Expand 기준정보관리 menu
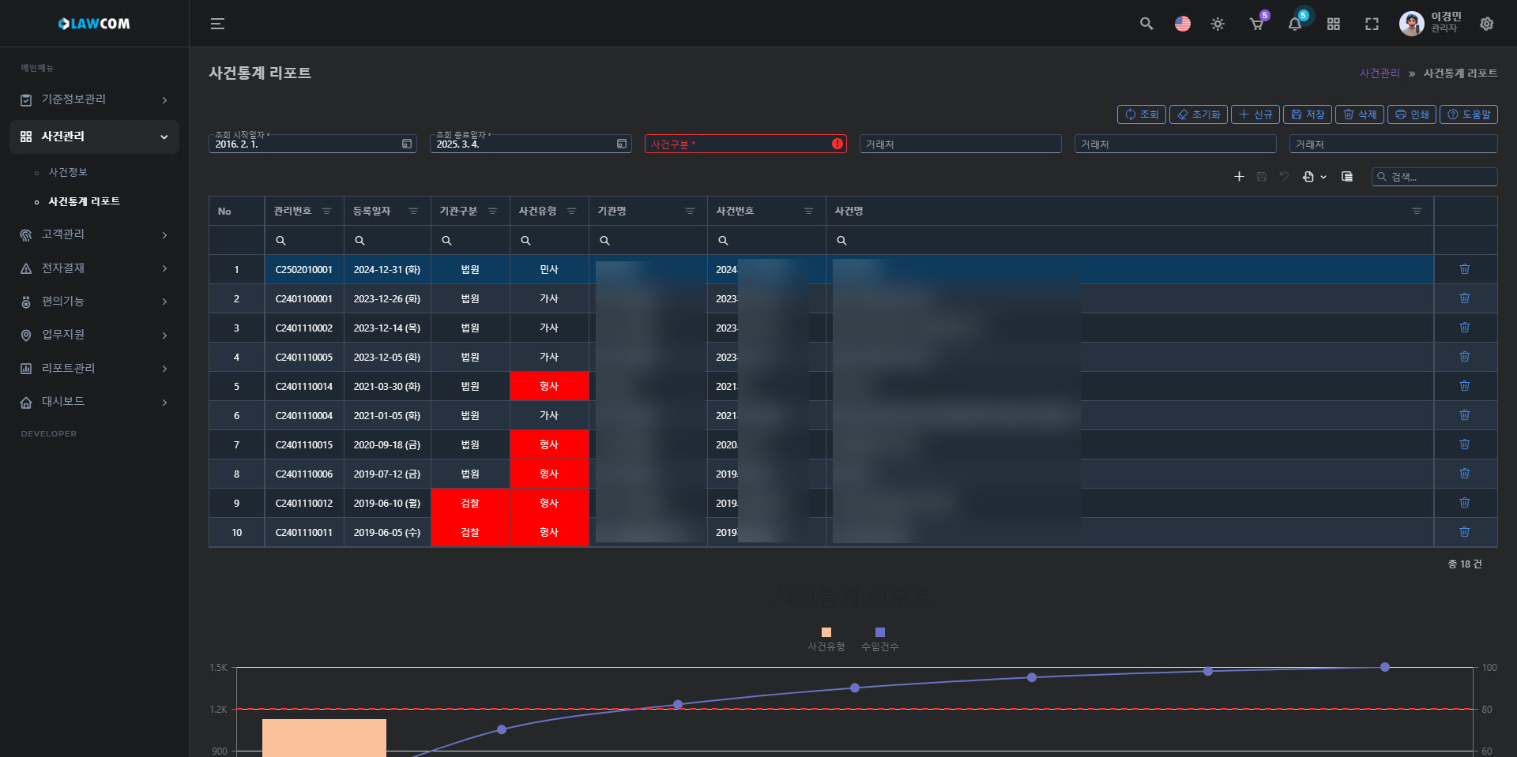This screenshot has height=757, width=1517. tap(94, 99)
